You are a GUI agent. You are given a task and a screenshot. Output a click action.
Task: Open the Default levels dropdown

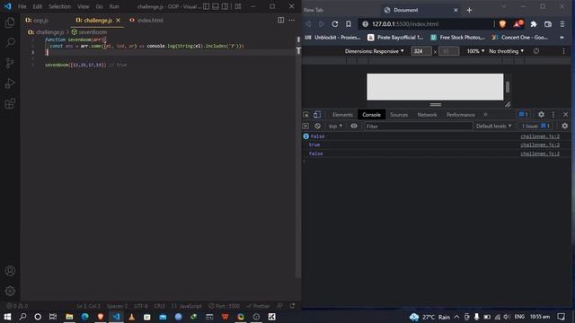click(x=493, y=126)
